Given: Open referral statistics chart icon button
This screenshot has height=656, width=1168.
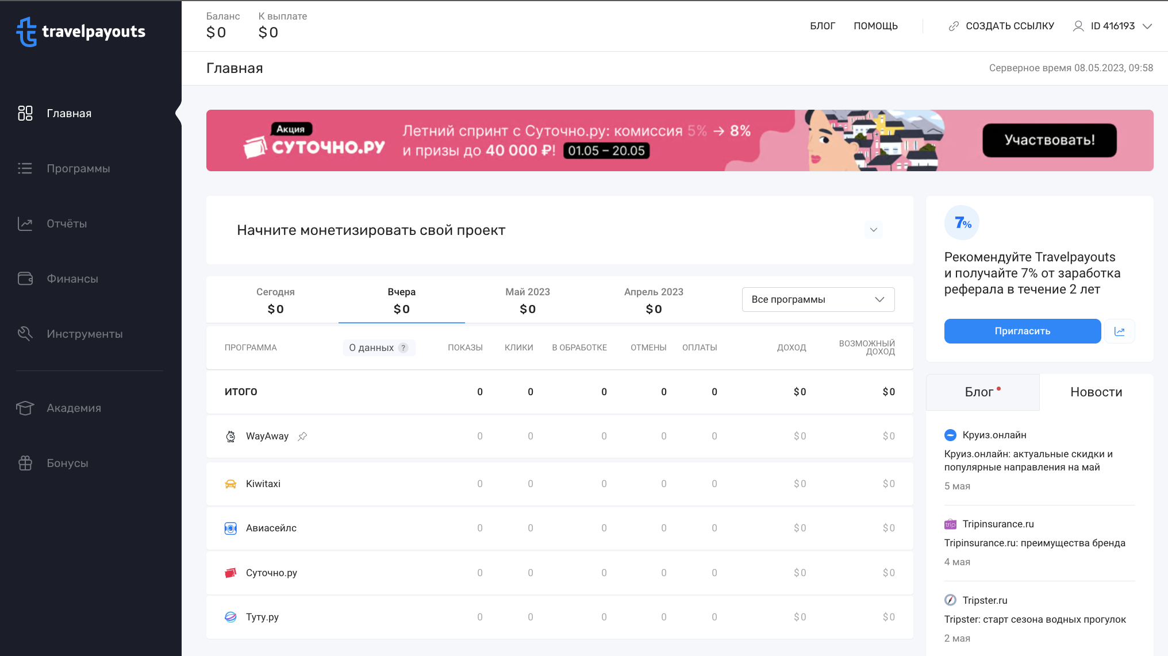Looking at the screenshot, I should [1120, 331].
